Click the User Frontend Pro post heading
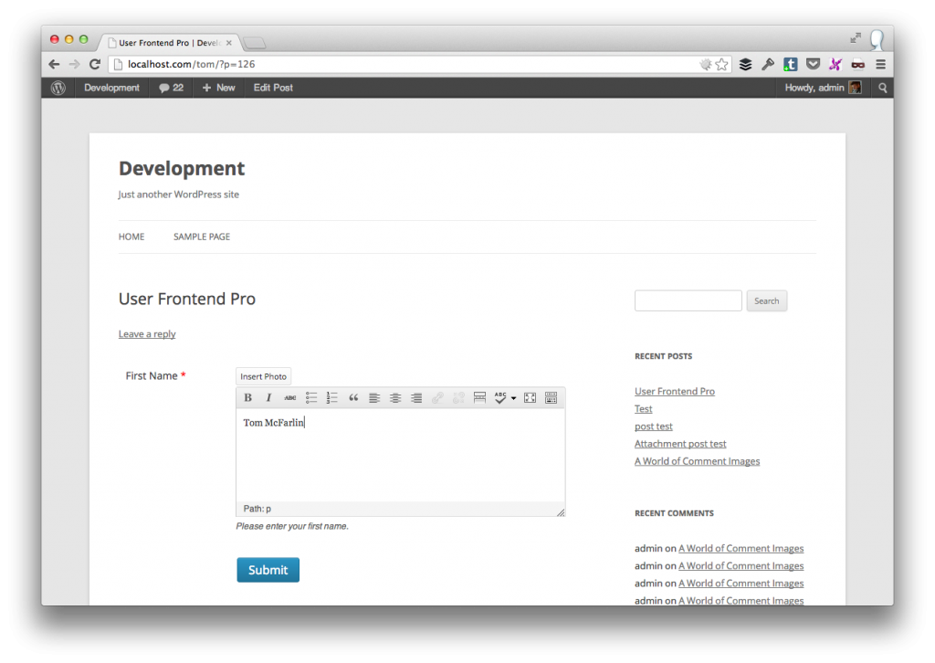This screenshot has height=663, width=935. coord(186,299)
